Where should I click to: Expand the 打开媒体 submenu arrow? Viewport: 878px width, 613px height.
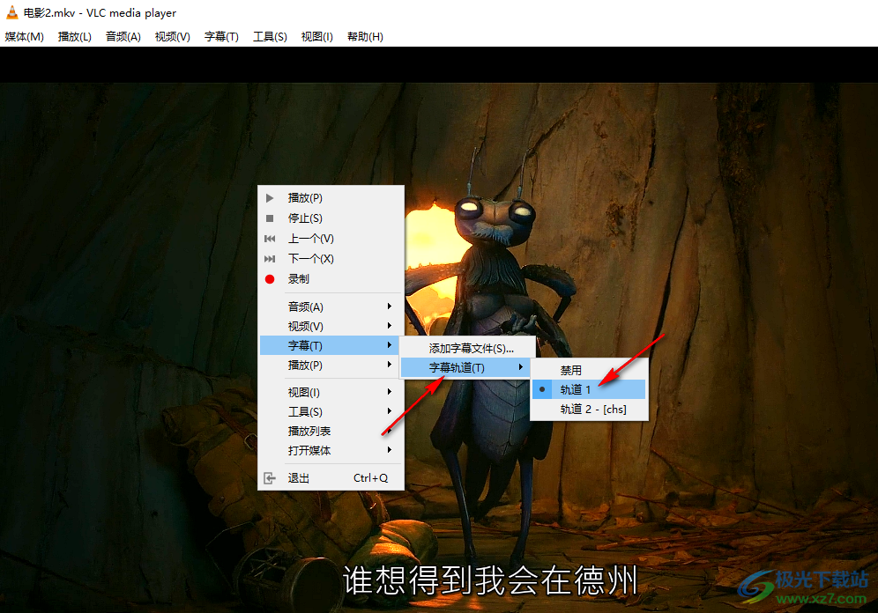click(x=389, y=450)
